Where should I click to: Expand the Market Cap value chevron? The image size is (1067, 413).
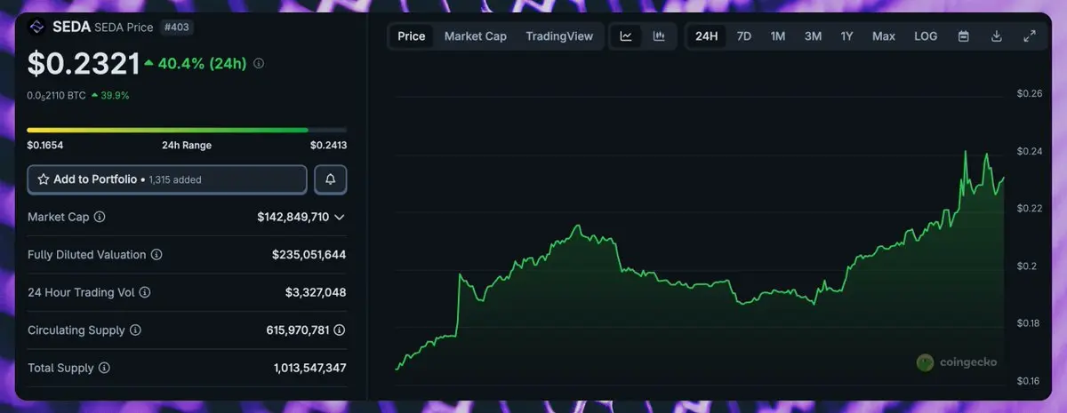pos(340,217)
